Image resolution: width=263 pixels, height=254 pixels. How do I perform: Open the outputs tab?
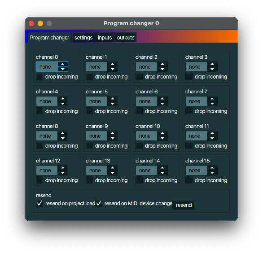pyautogui.click(x=126, y=37)
